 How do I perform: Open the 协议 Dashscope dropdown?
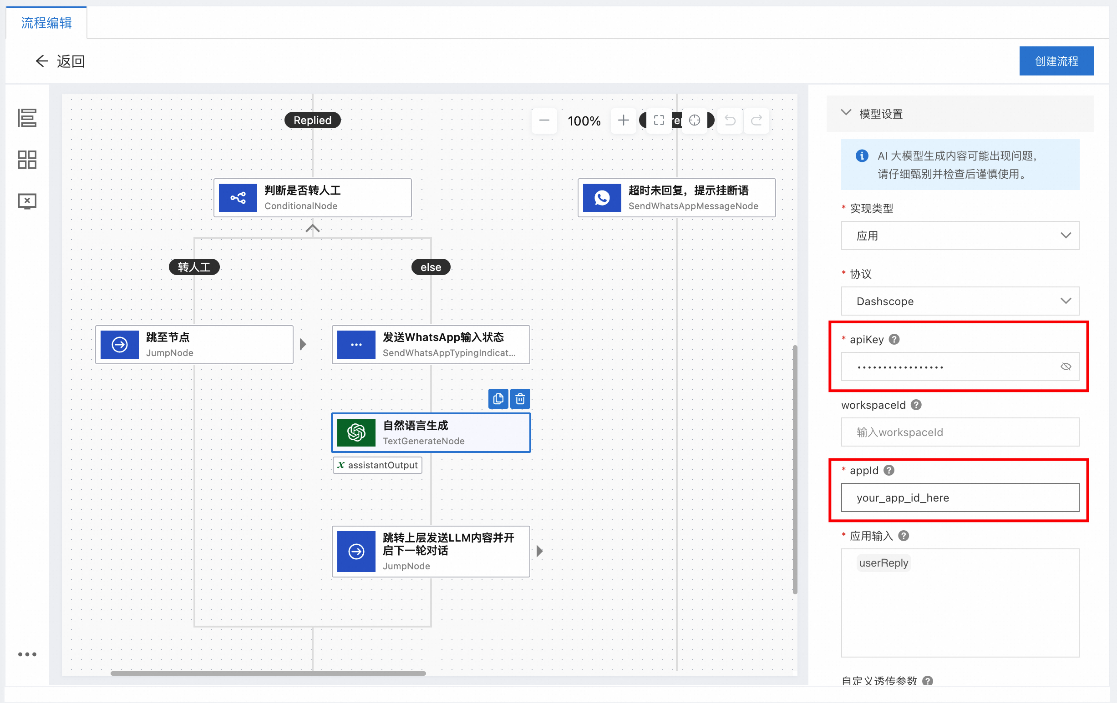pos(960,301)
